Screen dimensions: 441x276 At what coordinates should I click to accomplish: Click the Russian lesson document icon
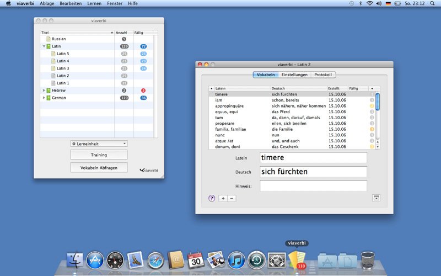(49, 39)
